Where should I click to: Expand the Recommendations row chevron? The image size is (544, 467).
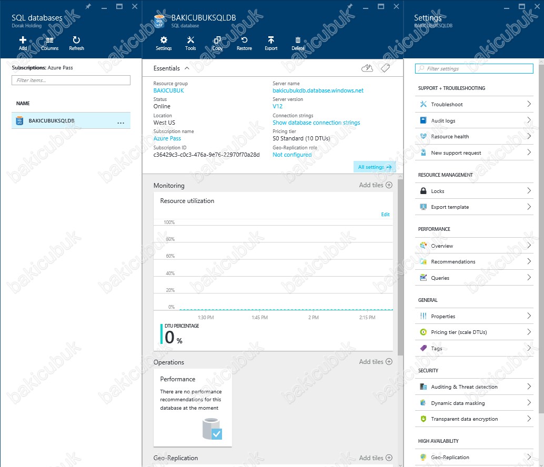click(529, 261)
